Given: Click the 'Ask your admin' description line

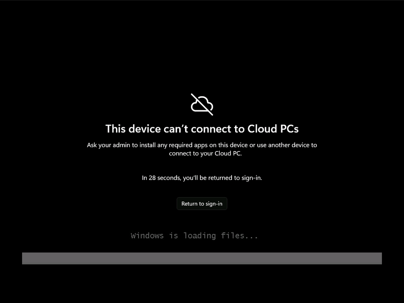Looking at the screenshot, I should point(202,145).
